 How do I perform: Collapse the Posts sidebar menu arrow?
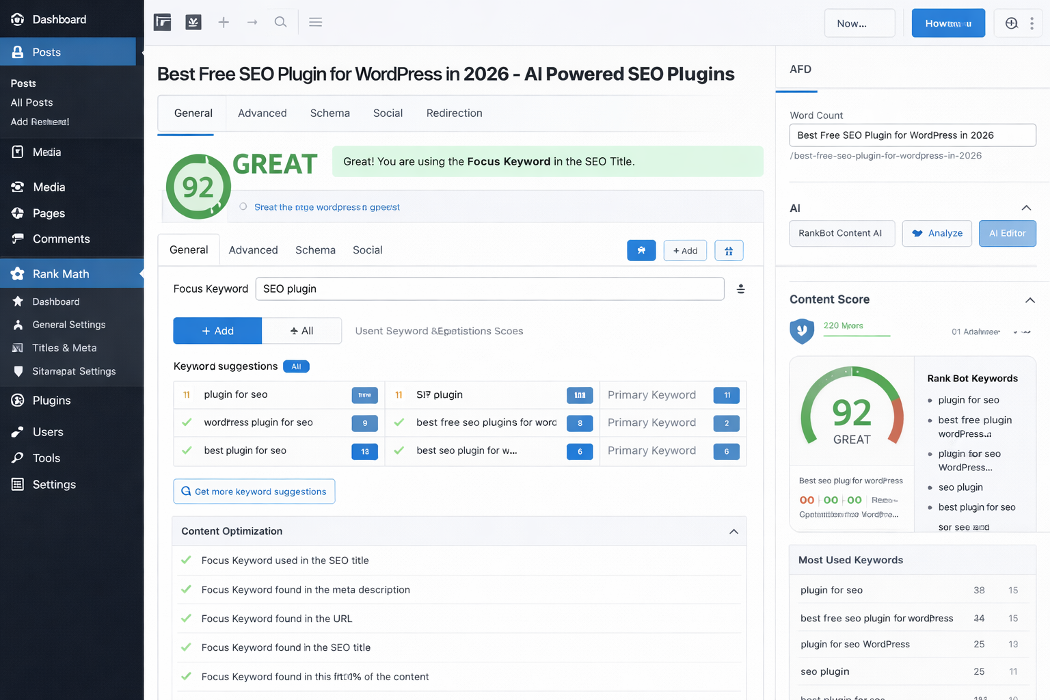[142, 52]
